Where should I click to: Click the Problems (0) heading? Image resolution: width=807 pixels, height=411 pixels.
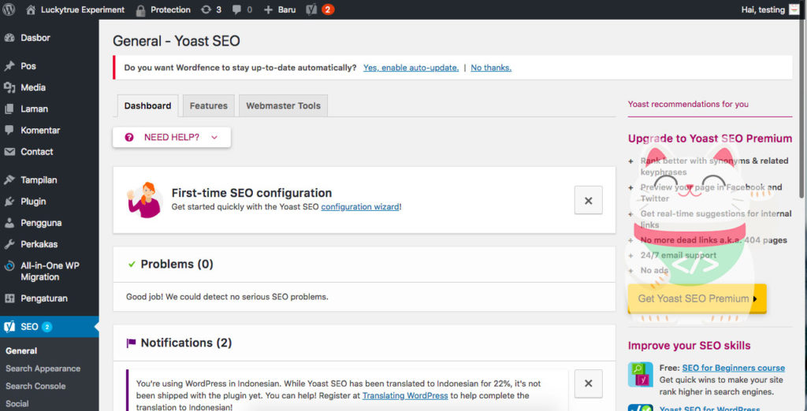point(177,265)
